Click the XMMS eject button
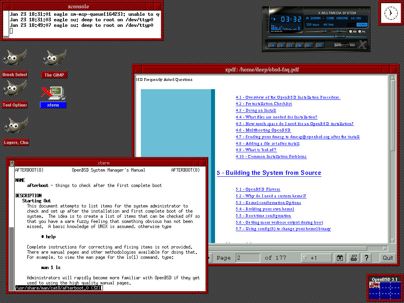This screenshot has height=303, width=404. pyautogui.click(x=320, y=45)
